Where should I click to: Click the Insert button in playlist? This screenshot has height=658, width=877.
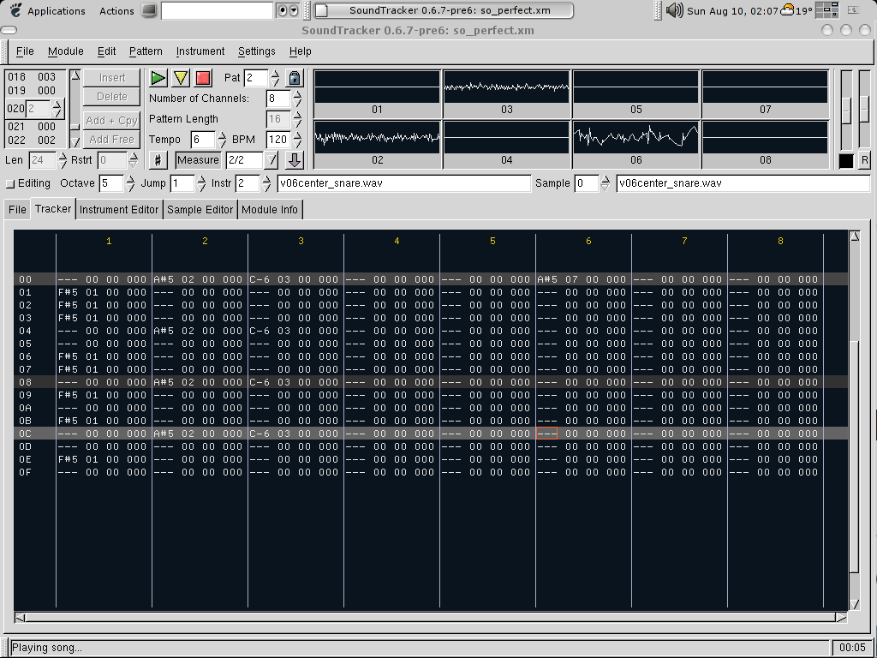pyautogui.click(x=112, y=78)
